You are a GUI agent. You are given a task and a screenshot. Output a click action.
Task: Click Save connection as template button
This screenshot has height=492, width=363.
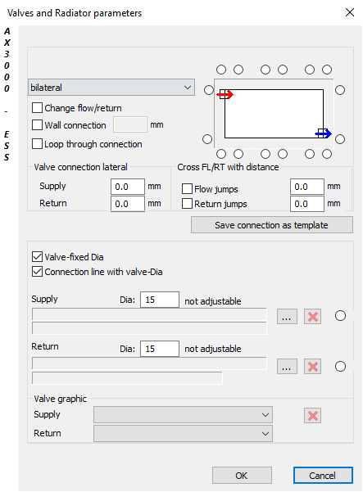click(x=272, y=225)
